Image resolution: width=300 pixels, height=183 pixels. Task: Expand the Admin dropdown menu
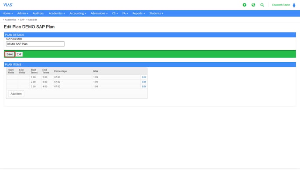coord(23,13)
